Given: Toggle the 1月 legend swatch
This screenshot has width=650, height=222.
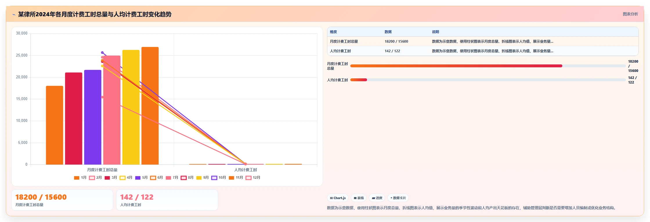Looking at the screenshot, I should coord(77,178).
